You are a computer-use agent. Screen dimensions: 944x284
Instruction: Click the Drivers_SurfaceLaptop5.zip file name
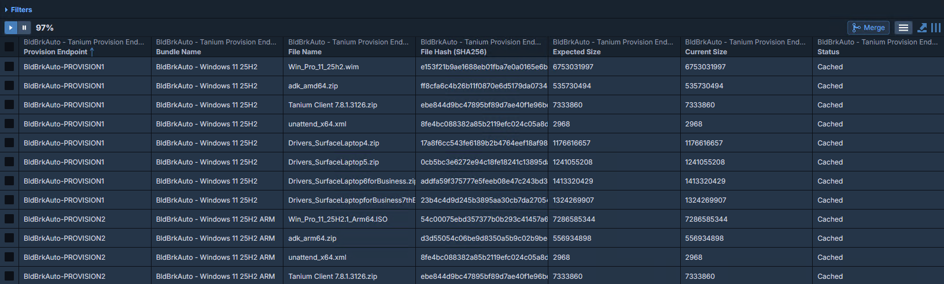coord(334,162)
